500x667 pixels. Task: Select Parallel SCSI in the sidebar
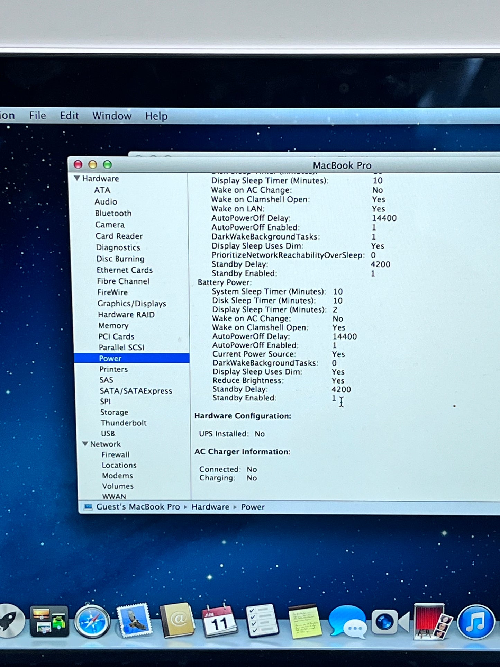coord(121,347)
